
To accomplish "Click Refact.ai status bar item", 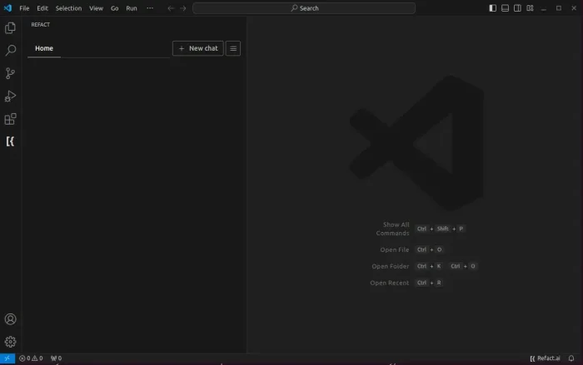I will point(545,358).
